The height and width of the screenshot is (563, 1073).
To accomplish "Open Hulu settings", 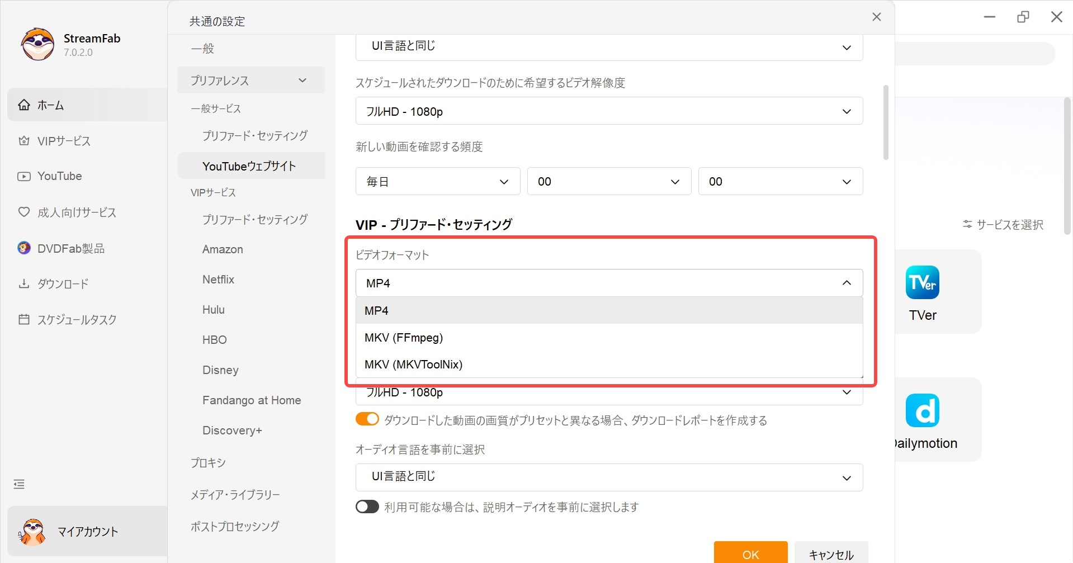I will [x=214, y=310].
